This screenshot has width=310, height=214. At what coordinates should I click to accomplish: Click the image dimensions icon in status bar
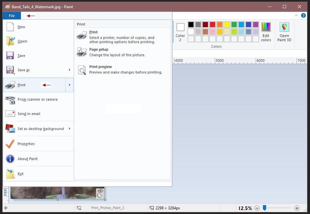[x=152, y=208]
